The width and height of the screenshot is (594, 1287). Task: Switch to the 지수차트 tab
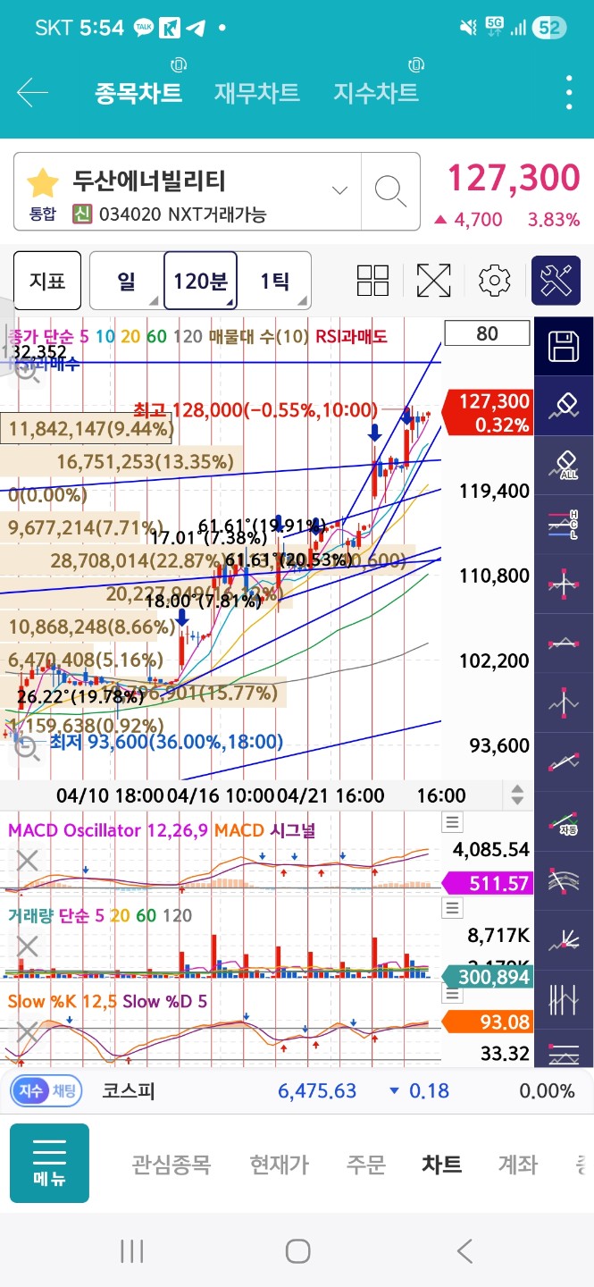tap(376, 93)
